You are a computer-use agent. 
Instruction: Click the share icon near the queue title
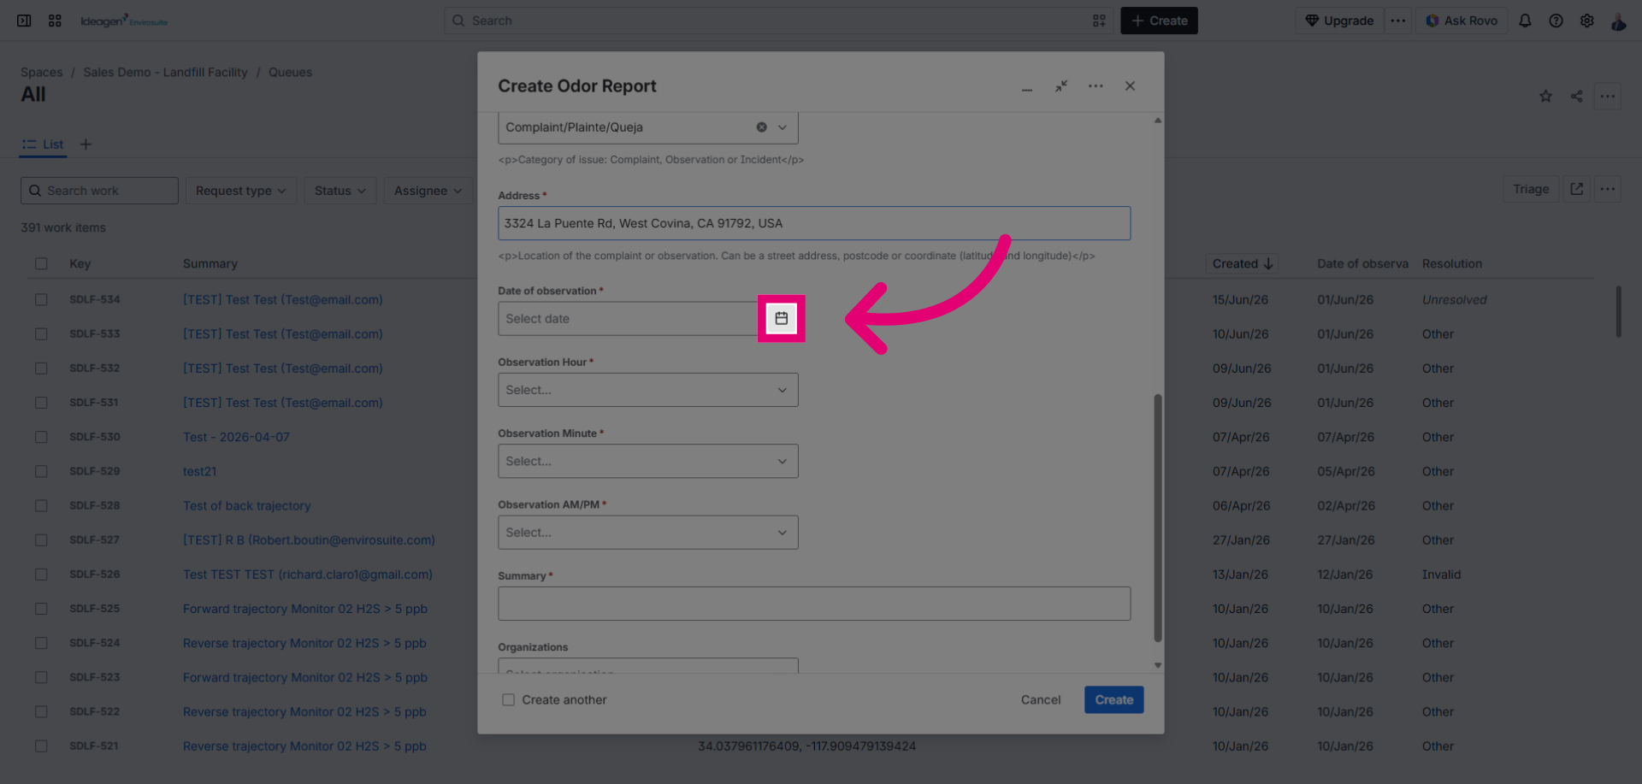[1576, 96]
